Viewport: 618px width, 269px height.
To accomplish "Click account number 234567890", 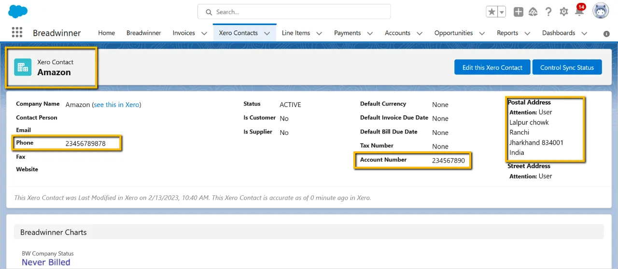I will pyautogui.click(x=449, y=161).
